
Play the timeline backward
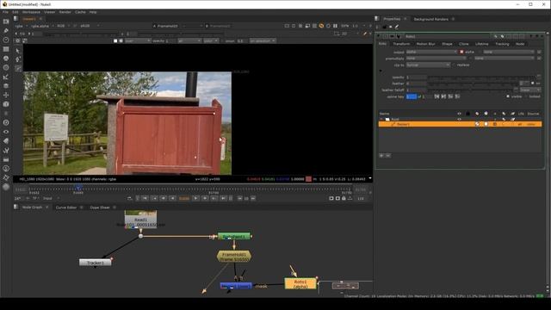coord(172,199)
